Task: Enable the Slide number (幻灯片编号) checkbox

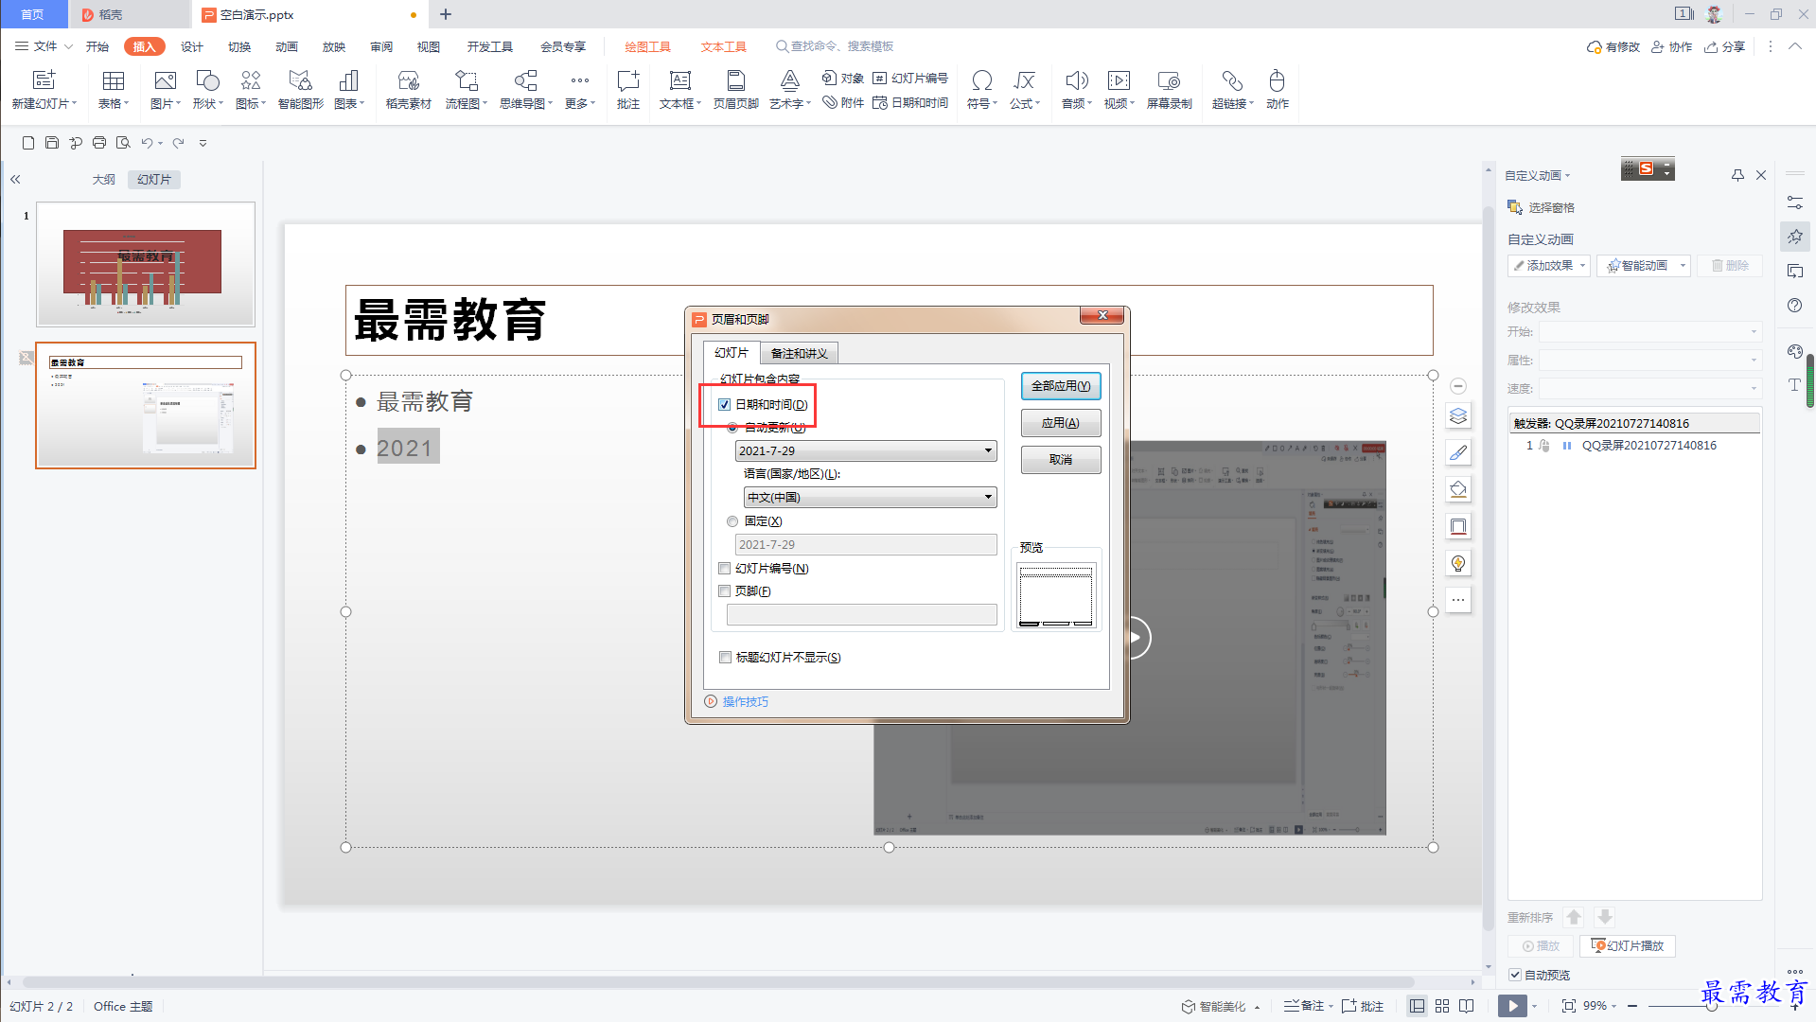Action: 725,569
